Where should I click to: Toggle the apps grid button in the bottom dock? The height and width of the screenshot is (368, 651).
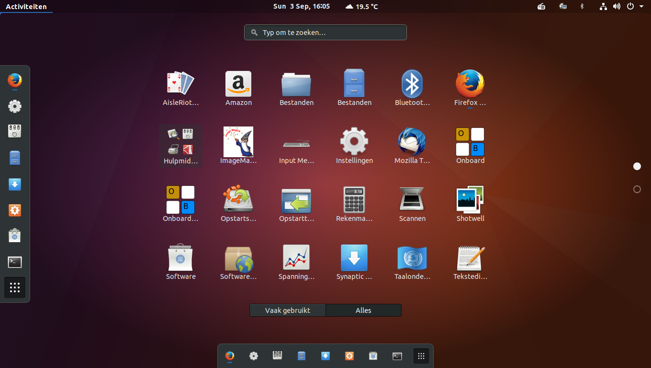[421, 356]
